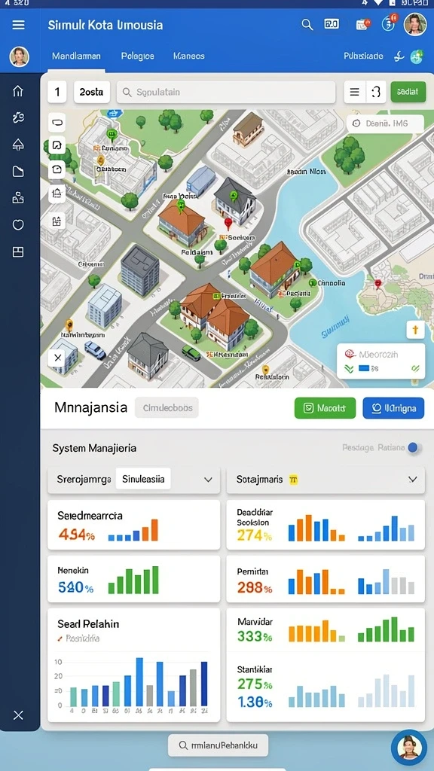
Task: Open the home icon in left sidebar
Action: pos(18,90)
